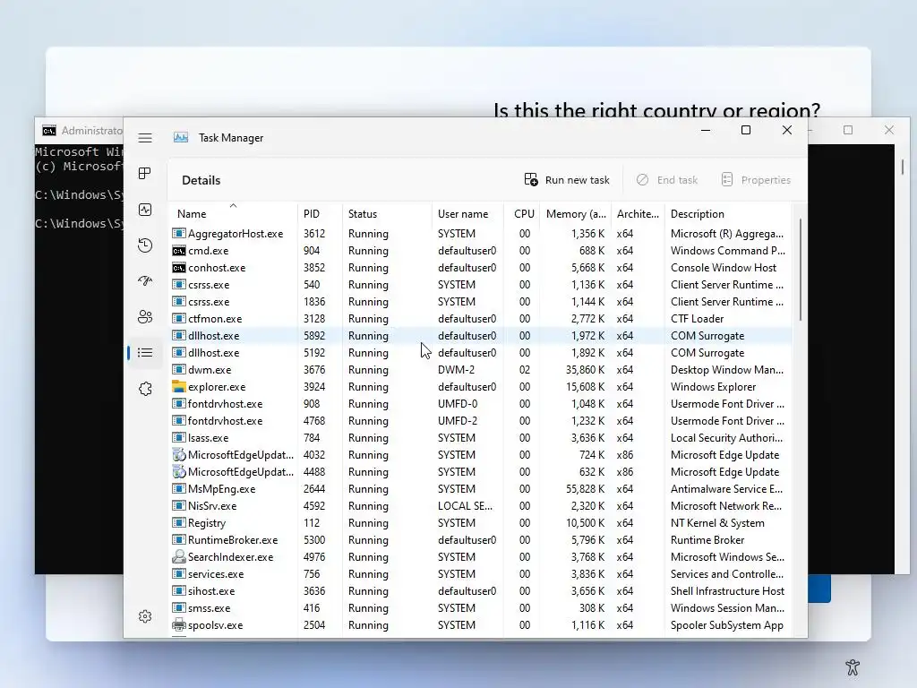
Task: Sort by the Architecture column header
Action: [638, 213]
